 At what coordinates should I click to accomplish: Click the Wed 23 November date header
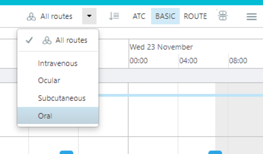pyautogui.click(x=161, y=47)
